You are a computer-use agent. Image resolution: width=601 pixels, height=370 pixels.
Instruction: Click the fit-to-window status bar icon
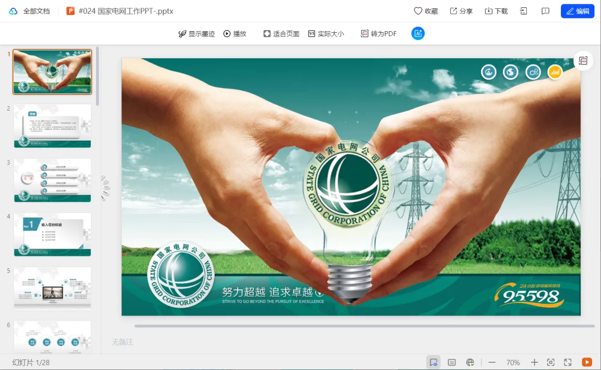click(x=551, y=362)
